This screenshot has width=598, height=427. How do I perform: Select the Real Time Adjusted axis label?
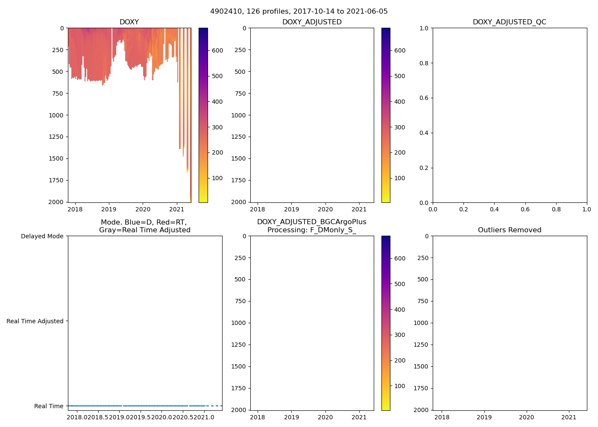[x=35, y=321]
